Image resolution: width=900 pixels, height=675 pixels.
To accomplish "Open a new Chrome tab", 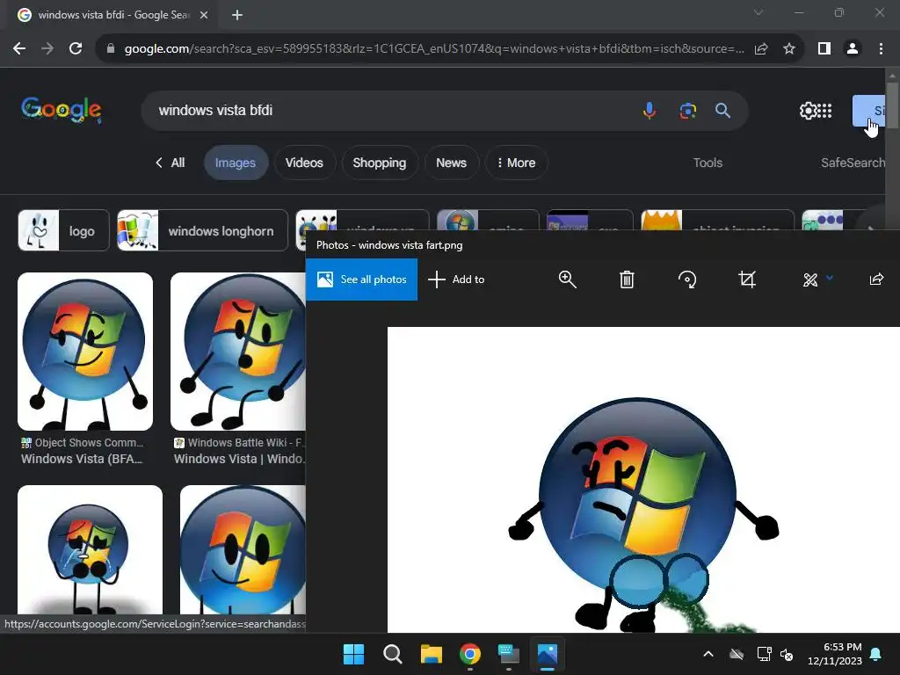I will coord(237,15).
